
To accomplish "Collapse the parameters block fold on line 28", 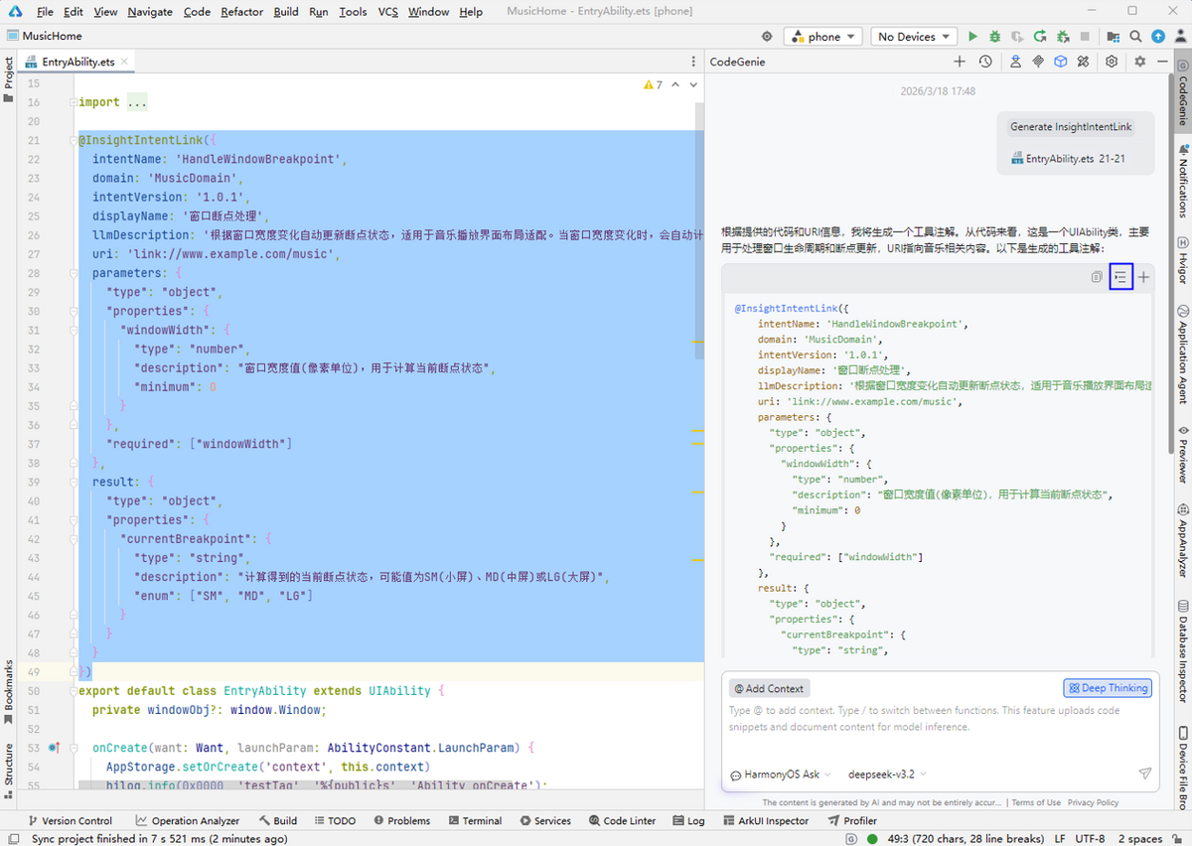I will pos(74,273).
